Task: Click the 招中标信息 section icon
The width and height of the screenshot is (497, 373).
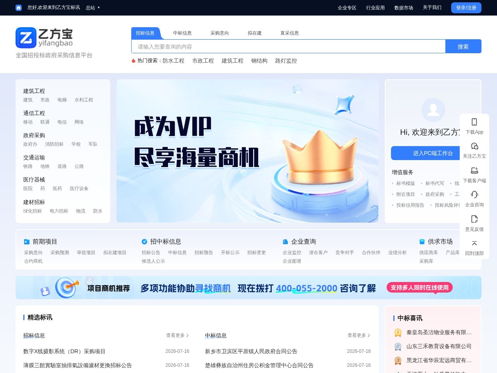Action: point(144,242)
